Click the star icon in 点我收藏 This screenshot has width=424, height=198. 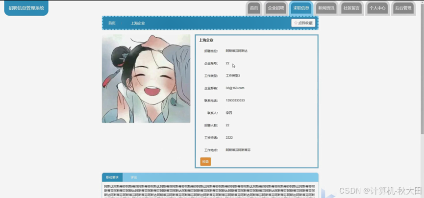click(x=296, y=23)
